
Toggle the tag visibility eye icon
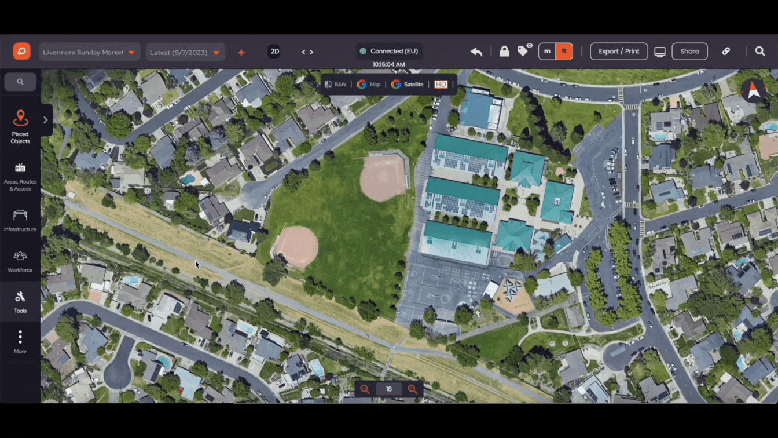pyautogui.click(x=524, y=50)
